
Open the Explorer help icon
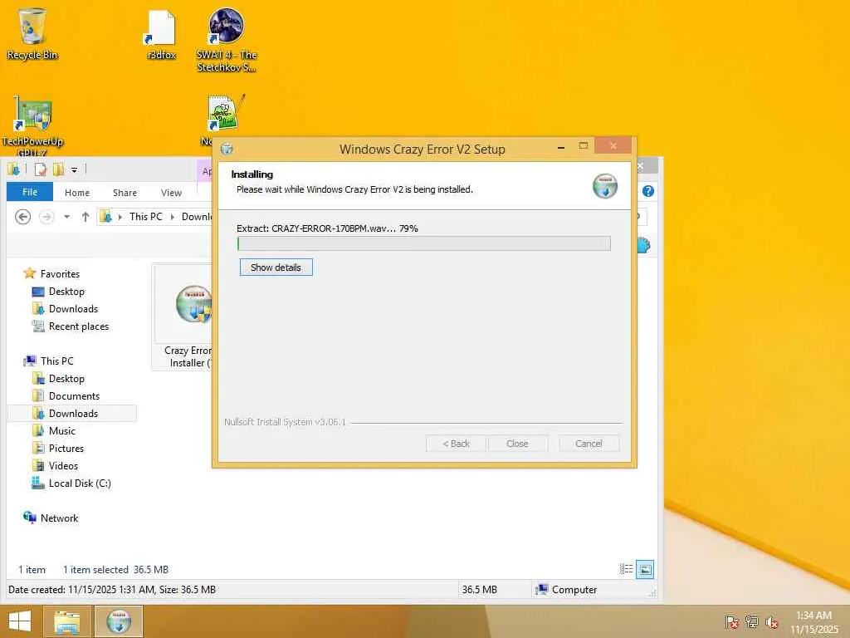[x=647, y=191]
